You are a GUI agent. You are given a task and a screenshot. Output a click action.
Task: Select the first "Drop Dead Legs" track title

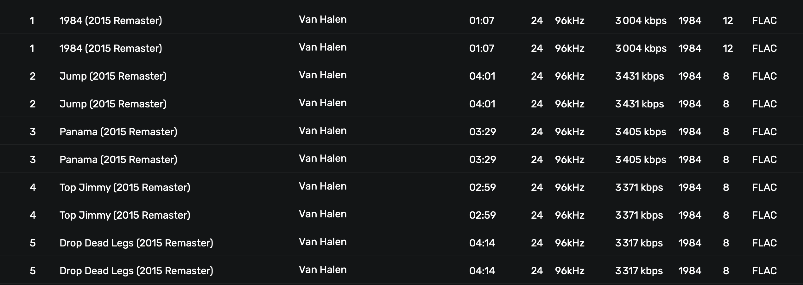coord(136,243)
